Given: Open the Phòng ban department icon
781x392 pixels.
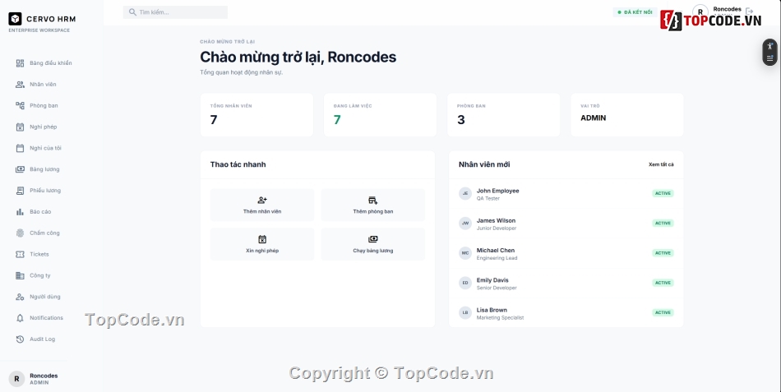Looking at the screenshot, I should [x=21, y=105].
